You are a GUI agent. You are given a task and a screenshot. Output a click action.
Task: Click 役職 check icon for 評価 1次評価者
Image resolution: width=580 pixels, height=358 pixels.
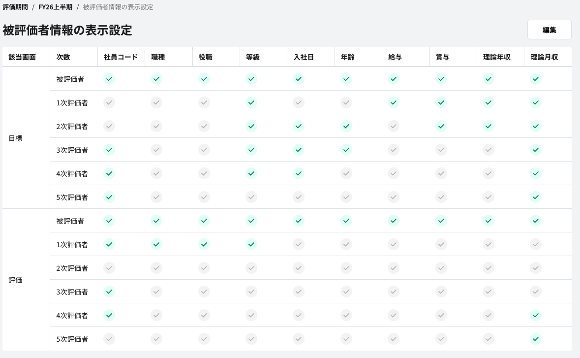[204, 244]
